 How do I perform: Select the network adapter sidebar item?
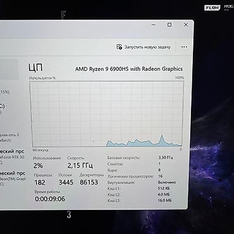(9, 137)
